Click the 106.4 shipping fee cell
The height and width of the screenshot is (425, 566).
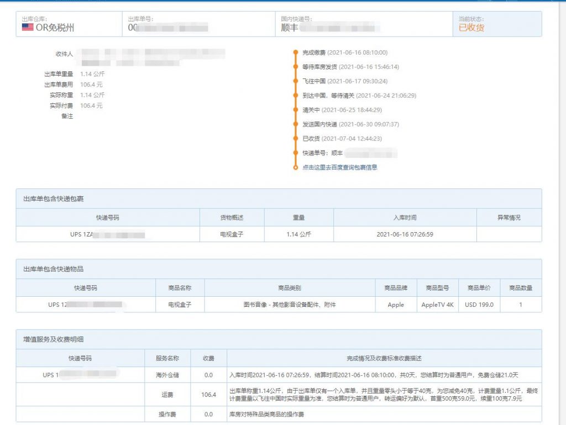208,395
